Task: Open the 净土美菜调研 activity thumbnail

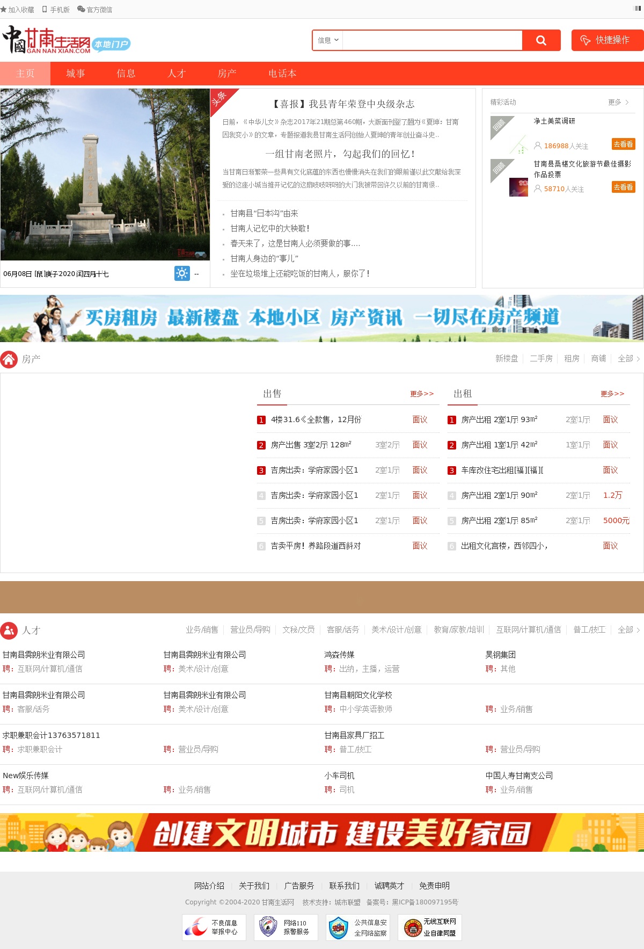Action: pos(510,135)
